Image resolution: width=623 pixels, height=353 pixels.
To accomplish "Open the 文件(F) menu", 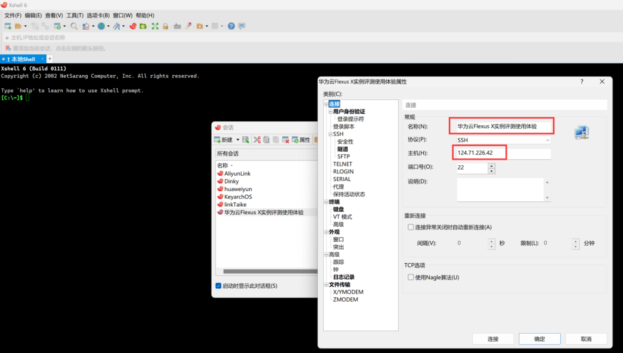I will pos(13,15).
